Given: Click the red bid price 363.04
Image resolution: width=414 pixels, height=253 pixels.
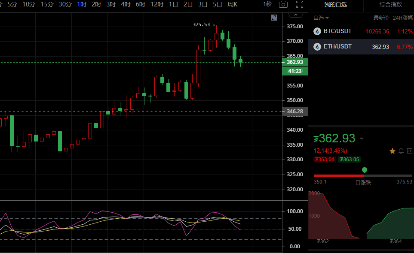Looking at the screenshot, I should [325, 160].
